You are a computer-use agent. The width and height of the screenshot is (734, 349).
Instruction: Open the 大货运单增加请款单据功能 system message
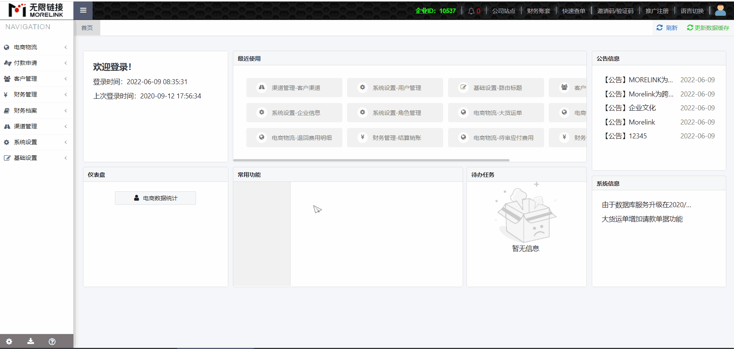(642, 219)
